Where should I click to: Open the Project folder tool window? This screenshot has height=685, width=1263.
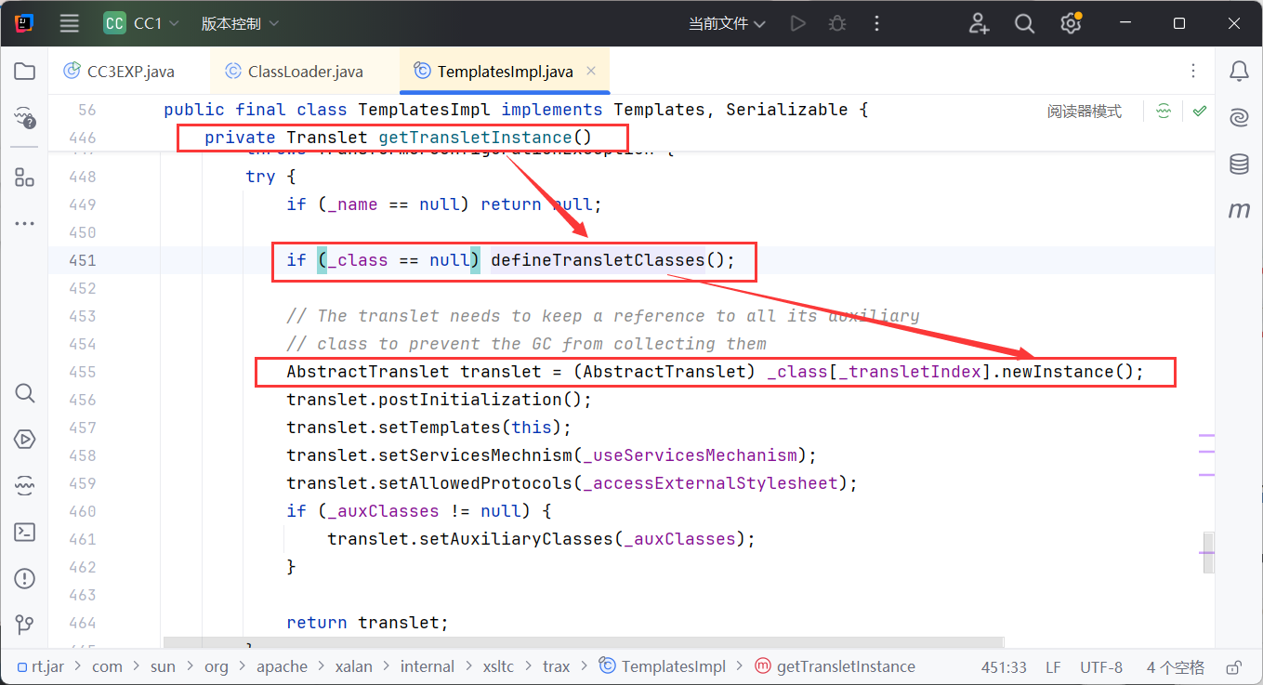[25, 72]
